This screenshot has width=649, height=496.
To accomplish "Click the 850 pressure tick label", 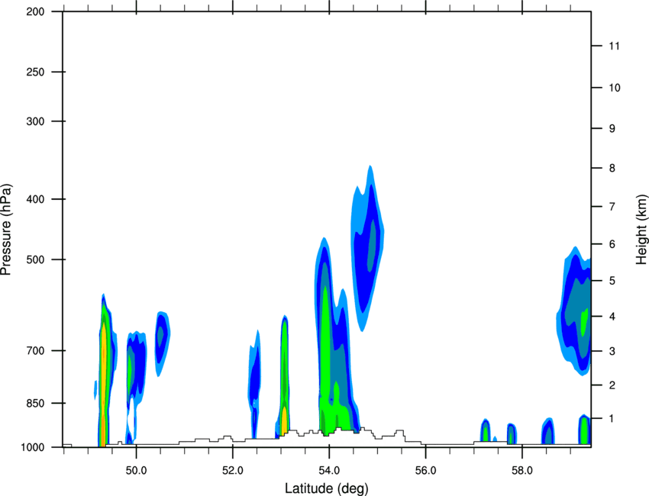I will point(35,403).
